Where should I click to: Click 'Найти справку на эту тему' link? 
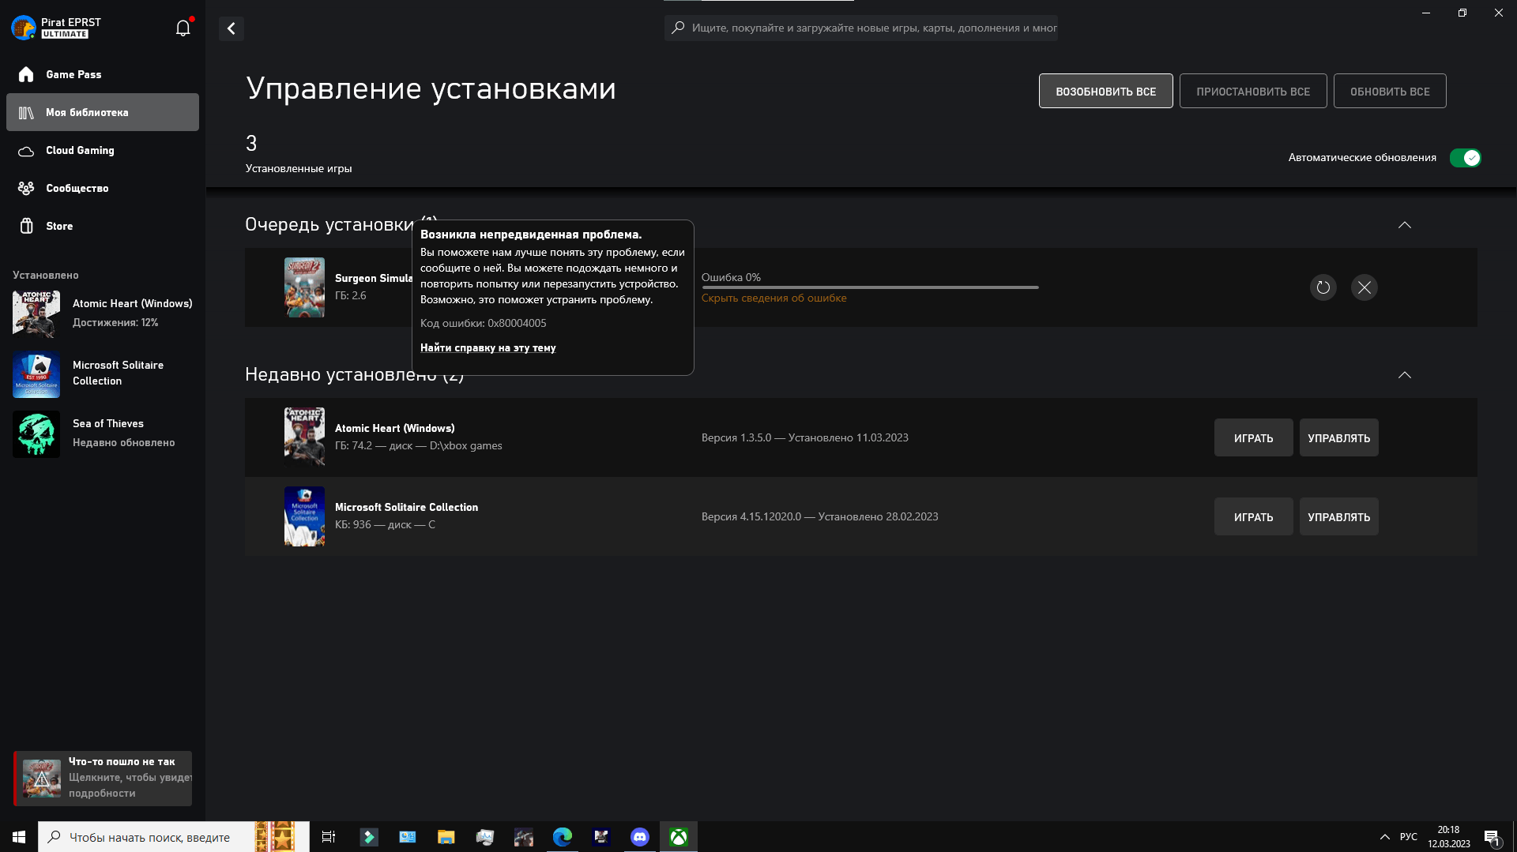(487, 348)
